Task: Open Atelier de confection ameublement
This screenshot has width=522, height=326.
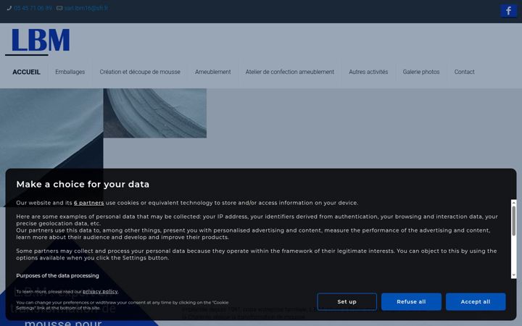Action: (x=289, y=72)
